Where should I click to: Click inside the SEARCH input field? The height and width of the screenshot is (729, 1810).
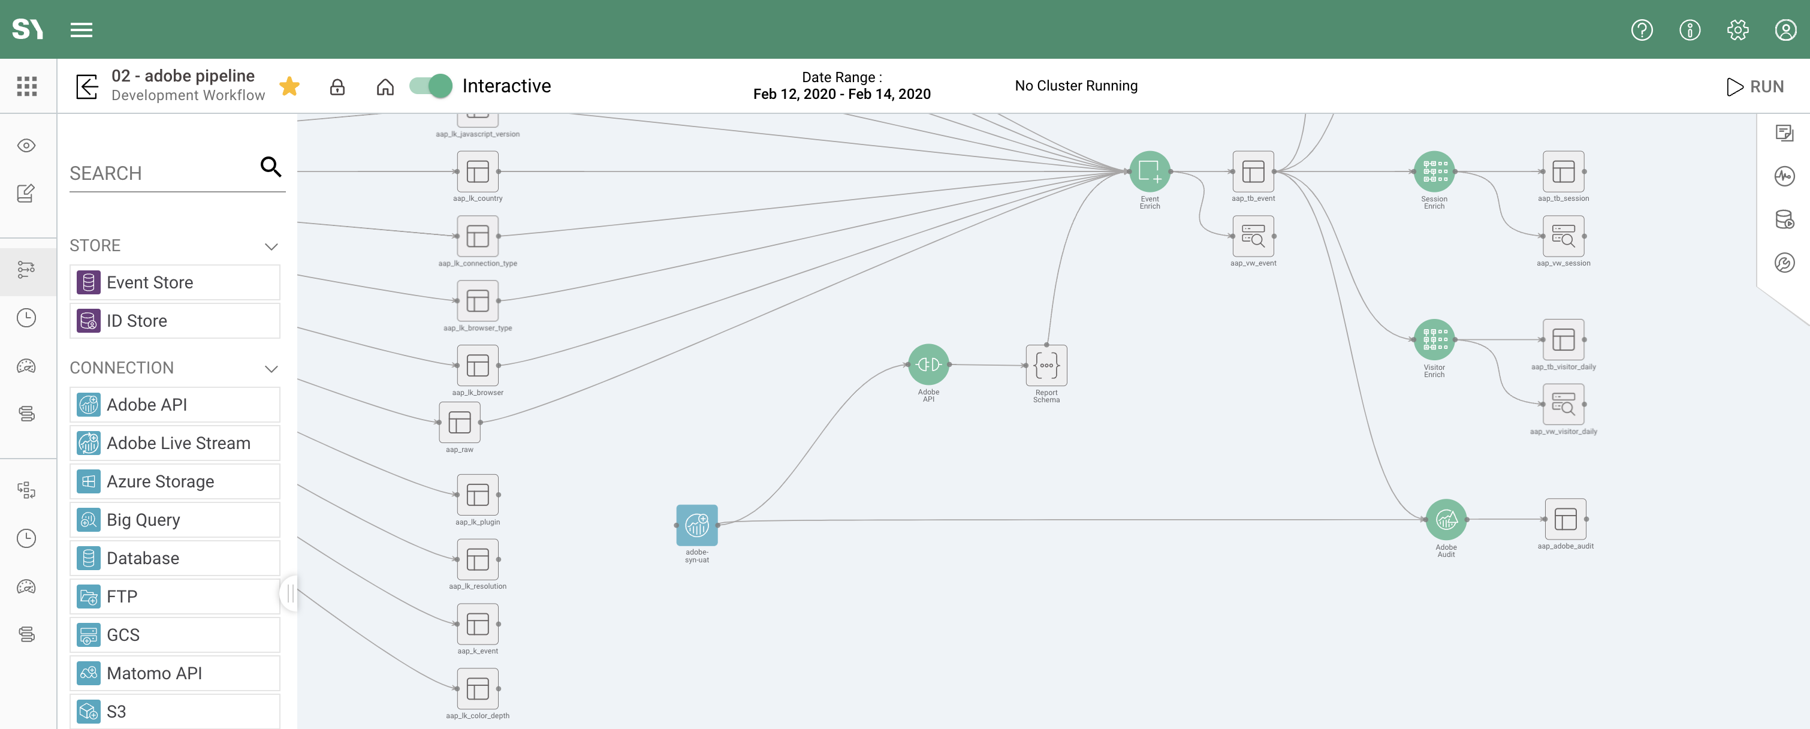click(162, 173)
